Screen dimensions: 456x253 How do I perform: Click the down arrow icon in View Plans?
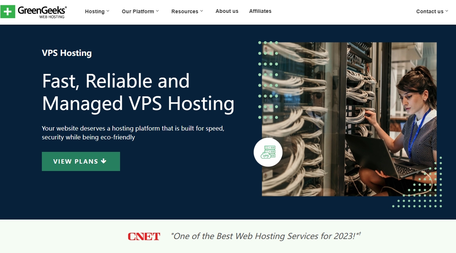pos(104,161)
